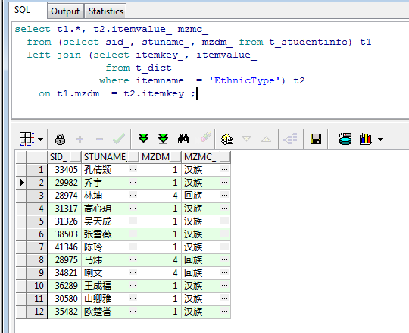Click t_dict in the SQL query

coord(153,68)
